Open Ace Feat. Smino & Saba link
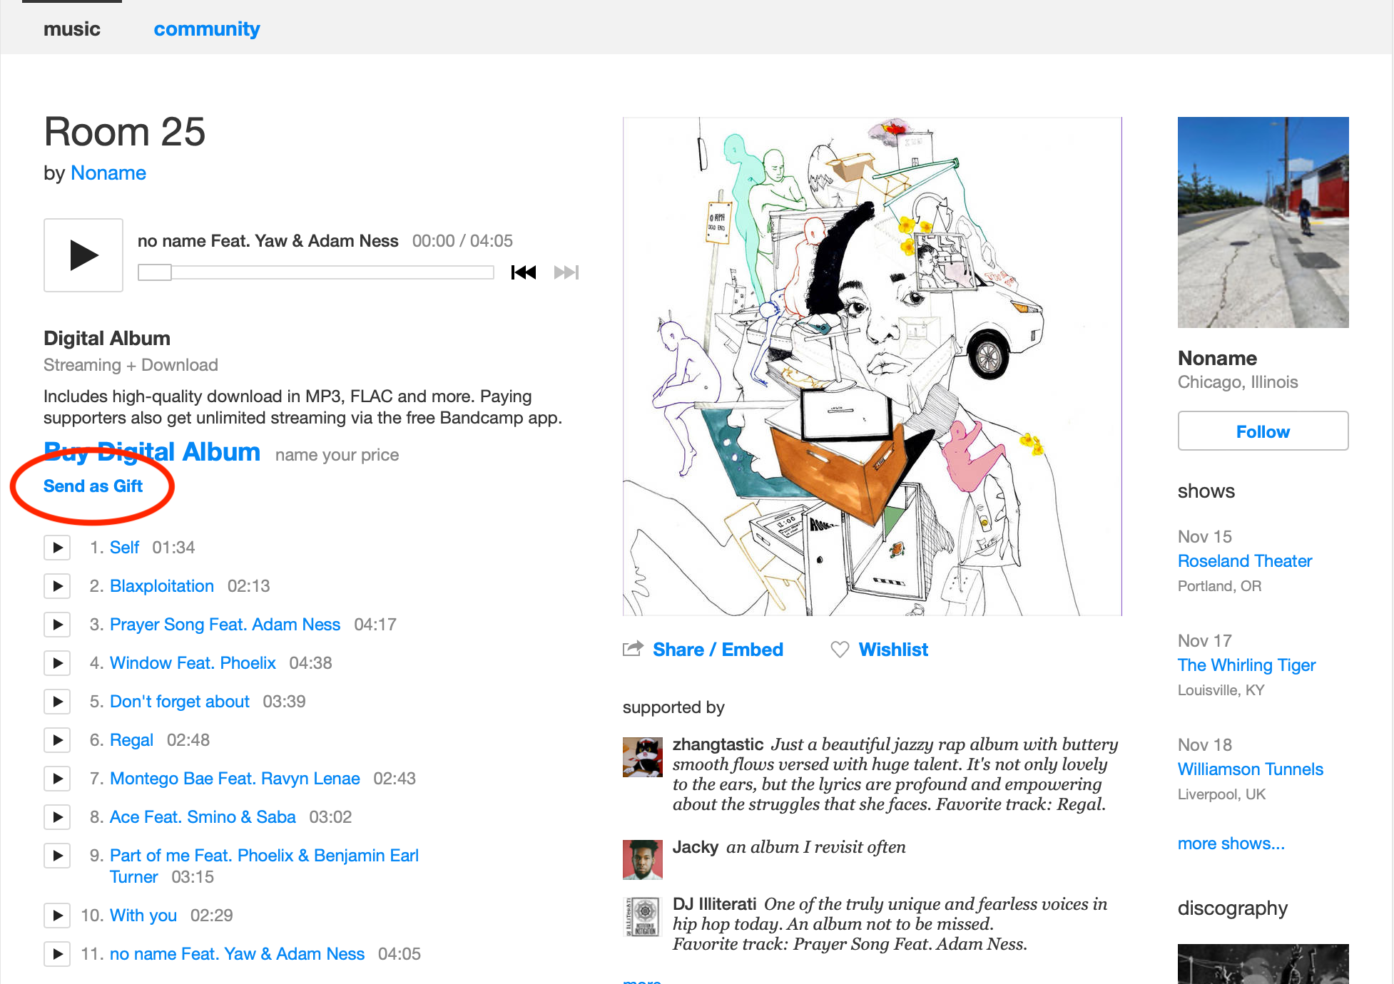Viewport: 1394px width, 984px height. [203, 817]
